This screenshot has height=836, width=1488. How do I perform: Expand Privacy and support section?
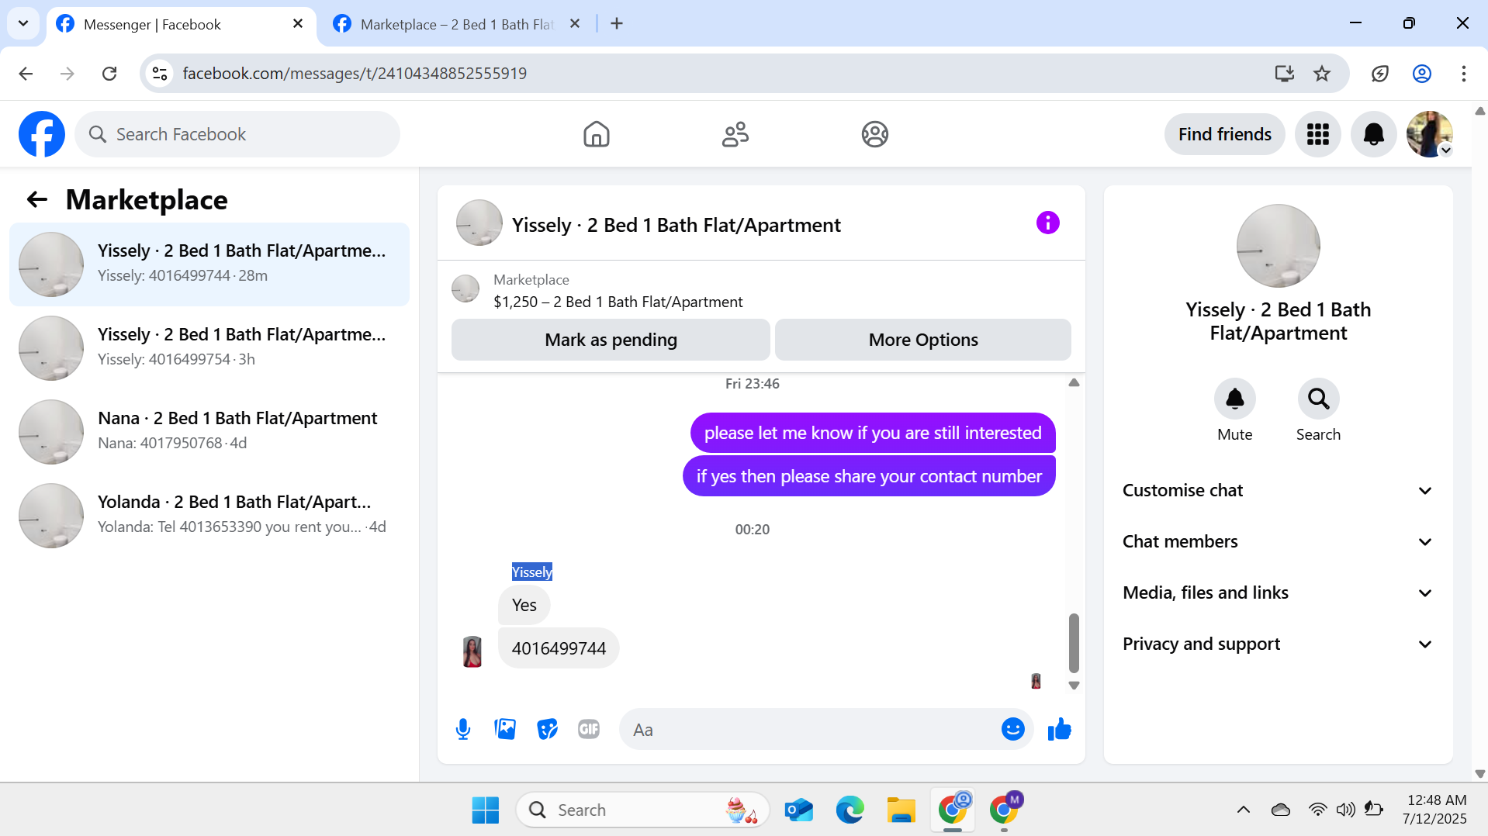point(1278,644)
